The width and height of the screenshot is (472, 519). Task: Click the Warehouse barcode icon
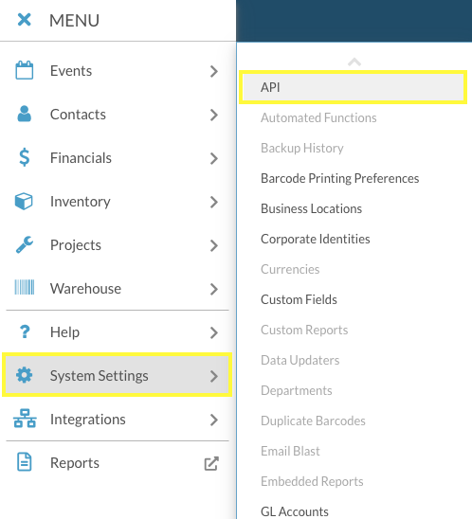(25, 287)
